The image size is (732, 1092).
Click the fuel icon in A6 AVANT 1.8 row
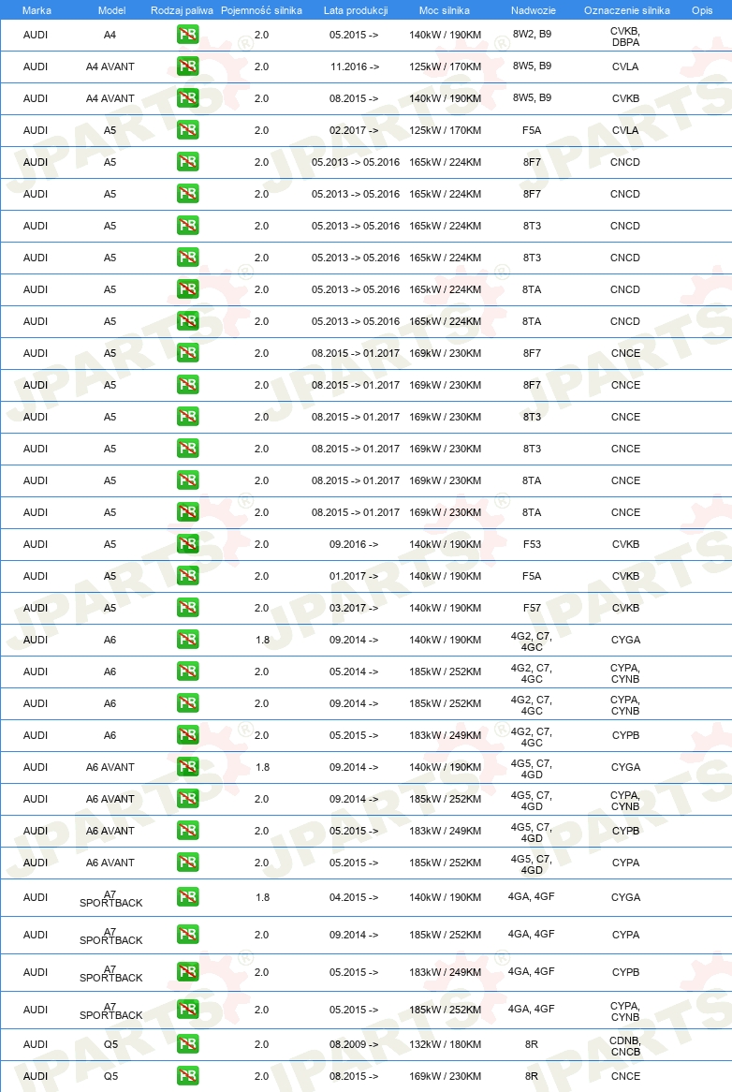tap(188, 767)
